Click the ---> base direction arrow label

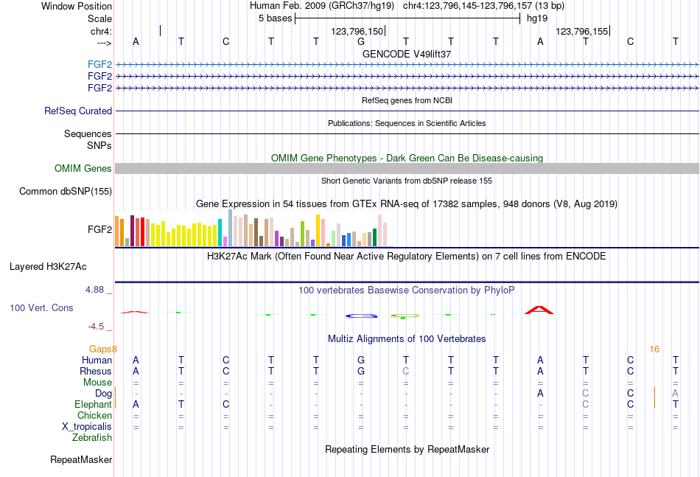coord(104,43)
